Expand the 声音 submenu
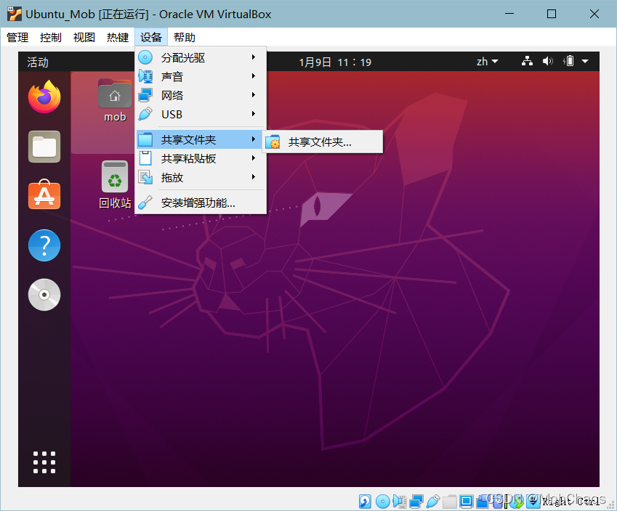617x511 pixels. 201,76
